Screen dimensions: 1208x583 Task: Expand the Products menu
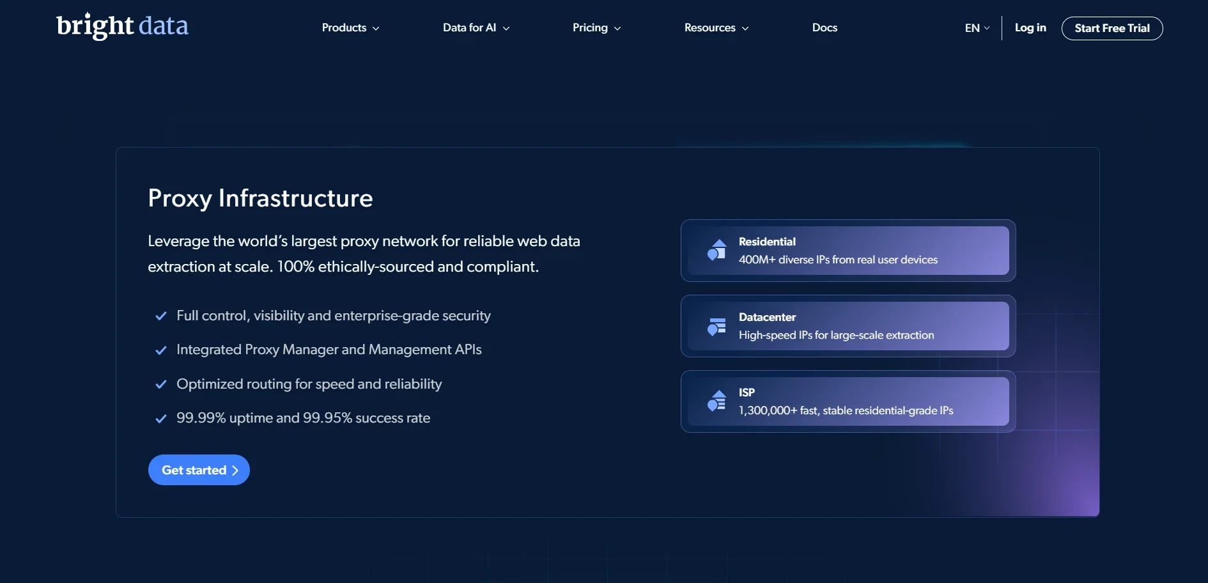[350, 27]
